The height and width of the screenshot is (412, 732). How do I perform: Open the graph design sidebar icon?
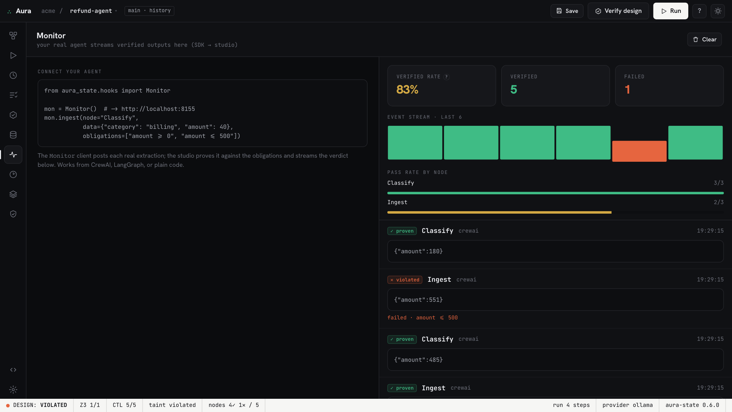click(13, 36)
